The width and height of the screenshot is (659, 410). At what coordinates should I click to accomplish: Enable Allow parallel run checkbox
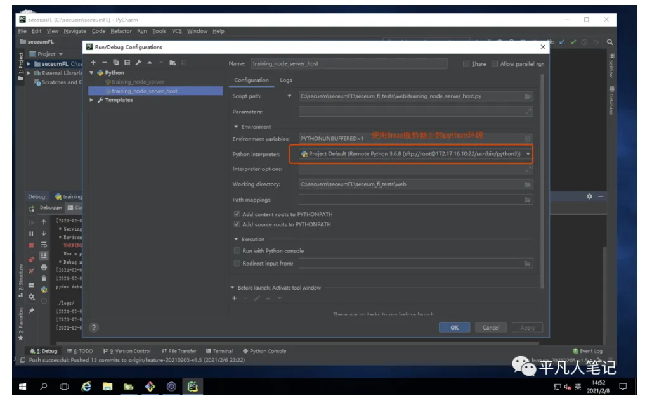pyautogui.click(x=495, y=64)
